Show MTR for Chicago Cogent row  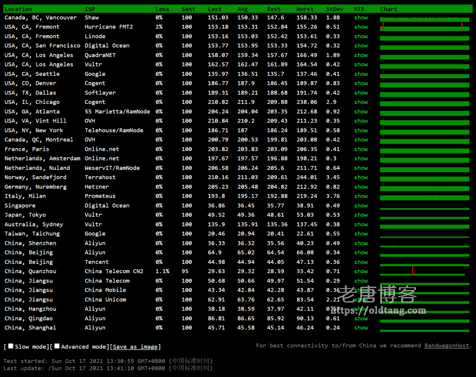click(361, 102)
